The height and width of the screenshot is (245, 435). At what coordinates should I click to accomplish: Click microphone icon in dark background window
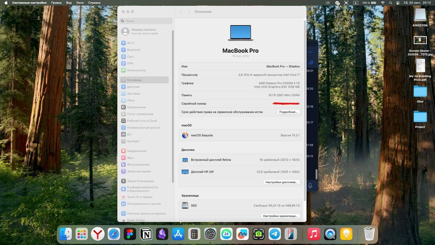coord(310,186)
